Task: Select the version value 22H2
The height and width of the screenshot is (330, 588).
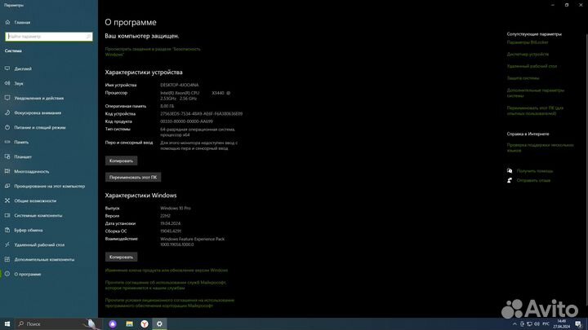Action: click(165, 216)
